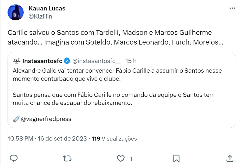Image resolution: width=245 pixels, height=165 pixels.
Task: Click the reply speech bubble icon
Action: click(14, 158)
